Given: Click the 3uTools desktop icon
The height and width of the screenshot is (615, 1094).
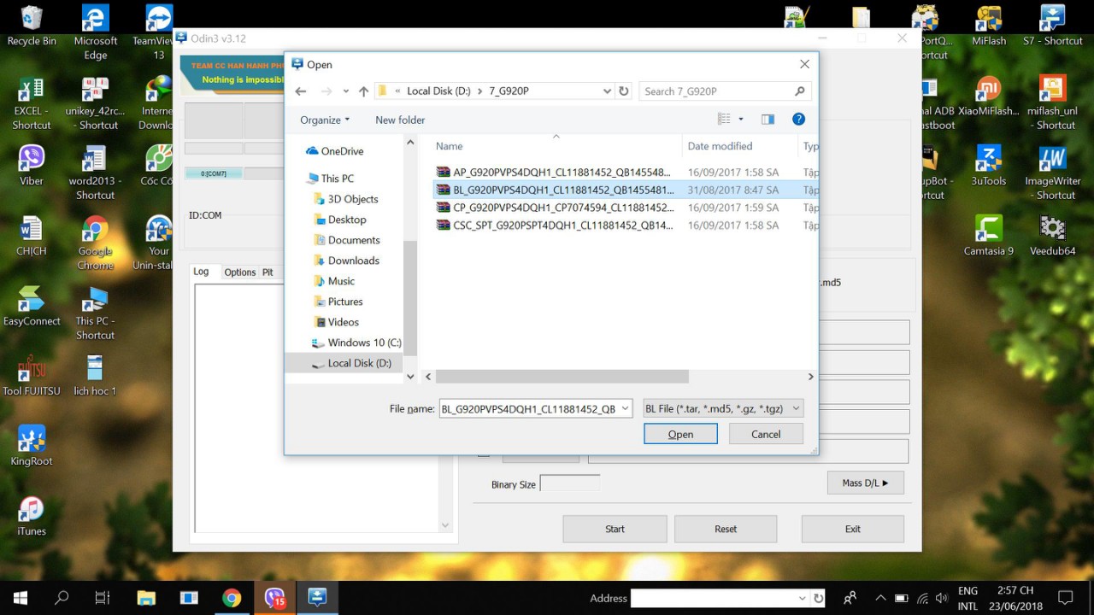Looking at the screenshot, I should click(988, 166).
